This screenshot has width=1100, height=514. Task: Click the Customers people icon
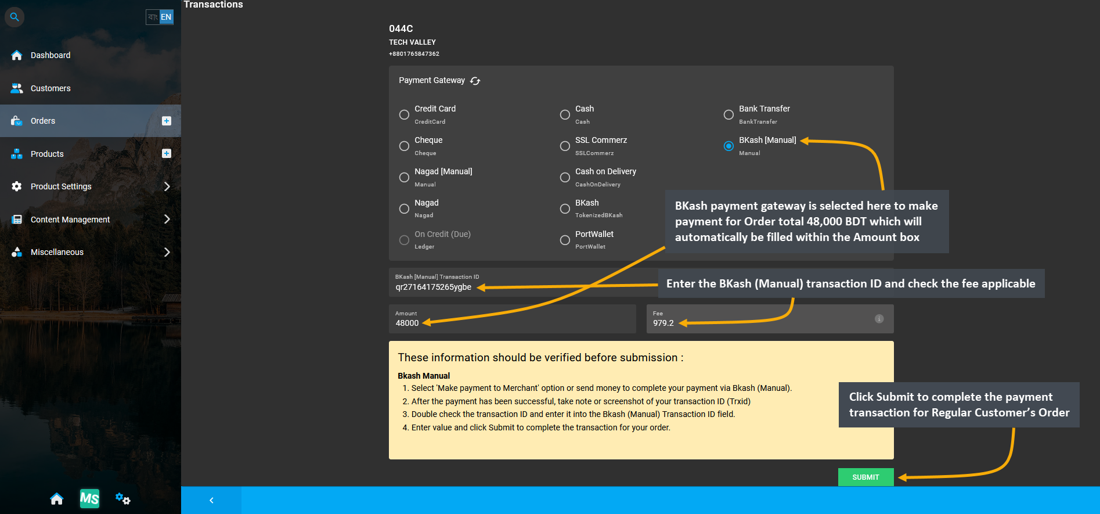coord(17,88)
